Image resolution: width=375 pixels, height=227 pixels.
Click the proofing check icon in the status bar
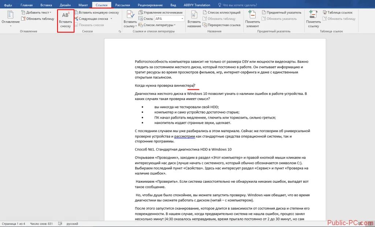tap(60, 224)
